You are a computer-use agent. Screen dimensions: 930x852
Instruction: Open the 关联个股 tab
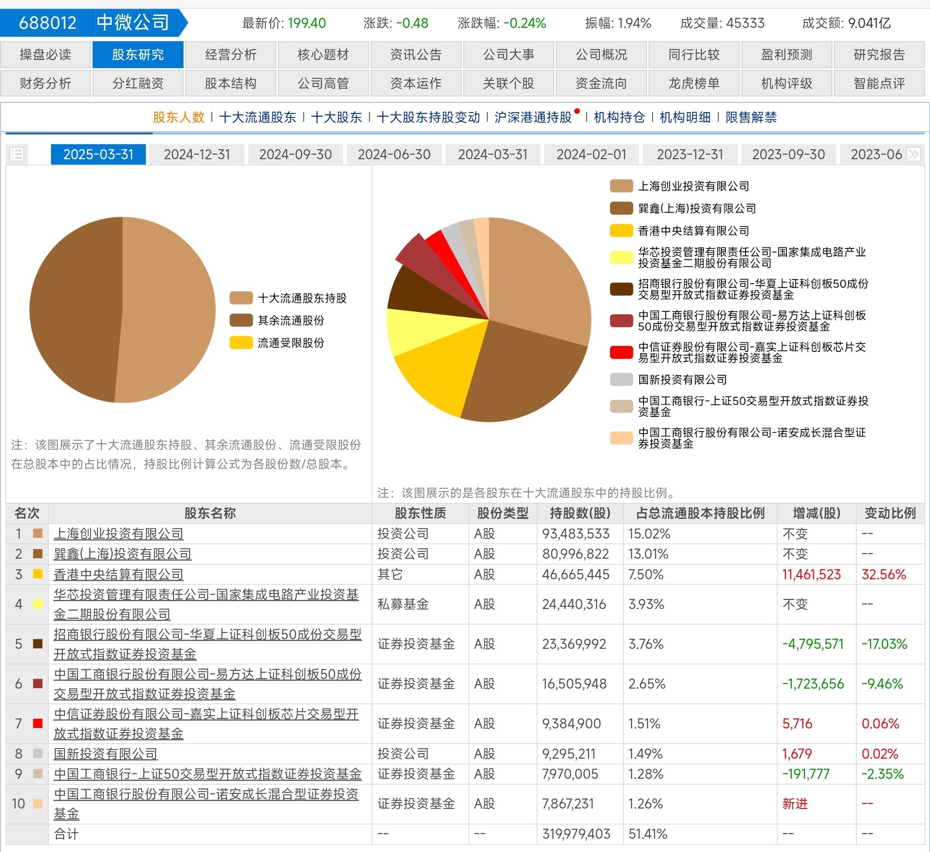508,83
